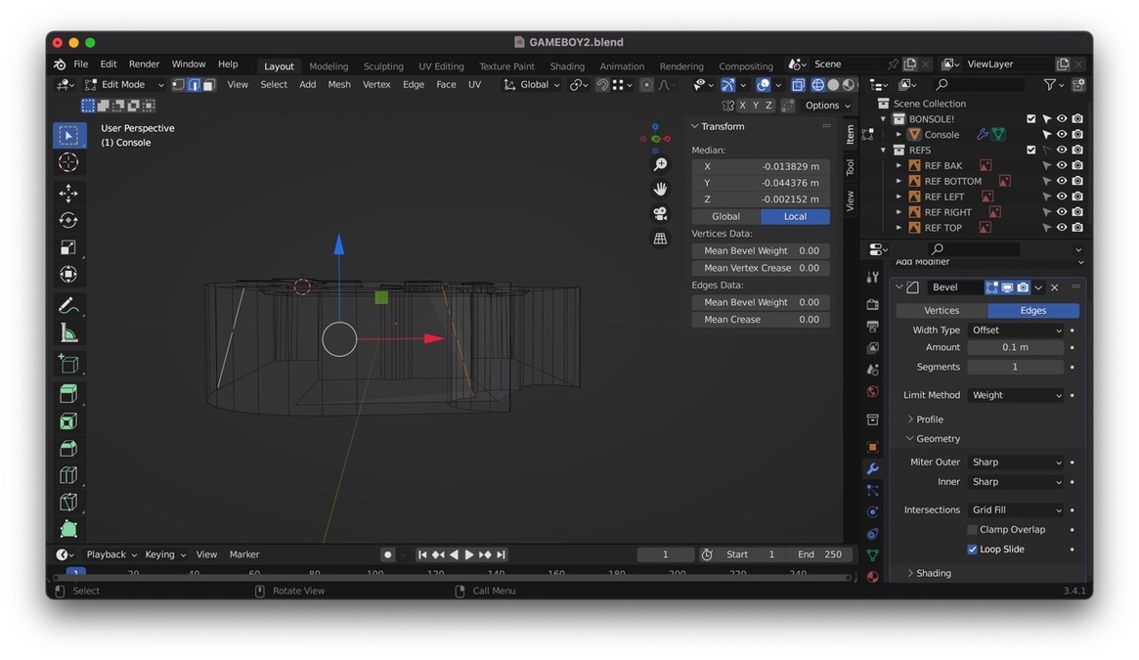Uncheck the Loop Slide checkbox
Screen dimensions: 1139x660
point(972,550)
